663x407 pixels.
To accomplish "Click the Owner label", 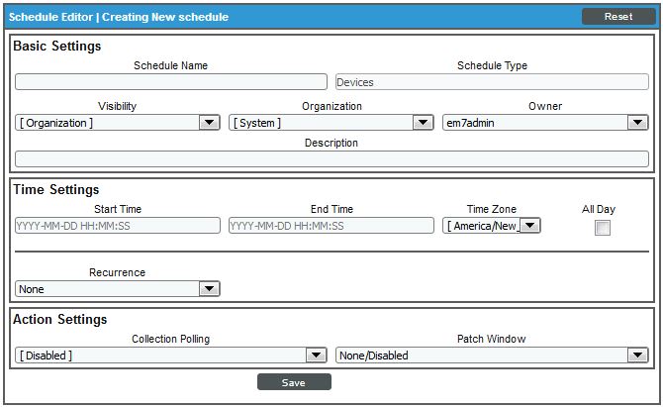I will point(545,106).
